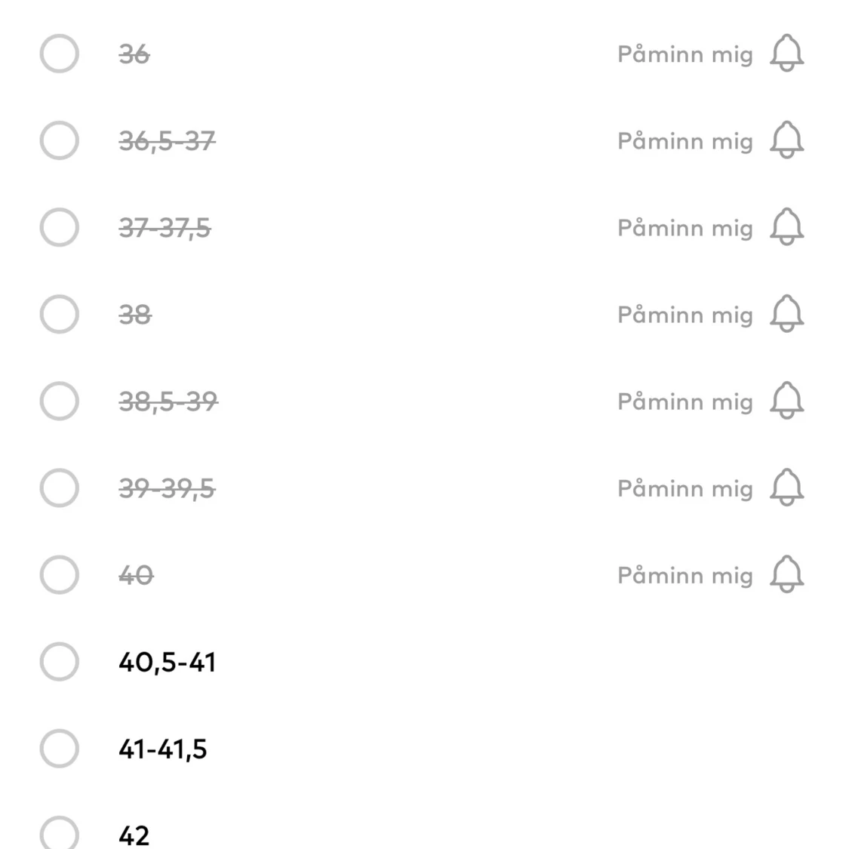Click the 40,5-41 size label
Screen dimensions: 849x849
coord(167,663)
